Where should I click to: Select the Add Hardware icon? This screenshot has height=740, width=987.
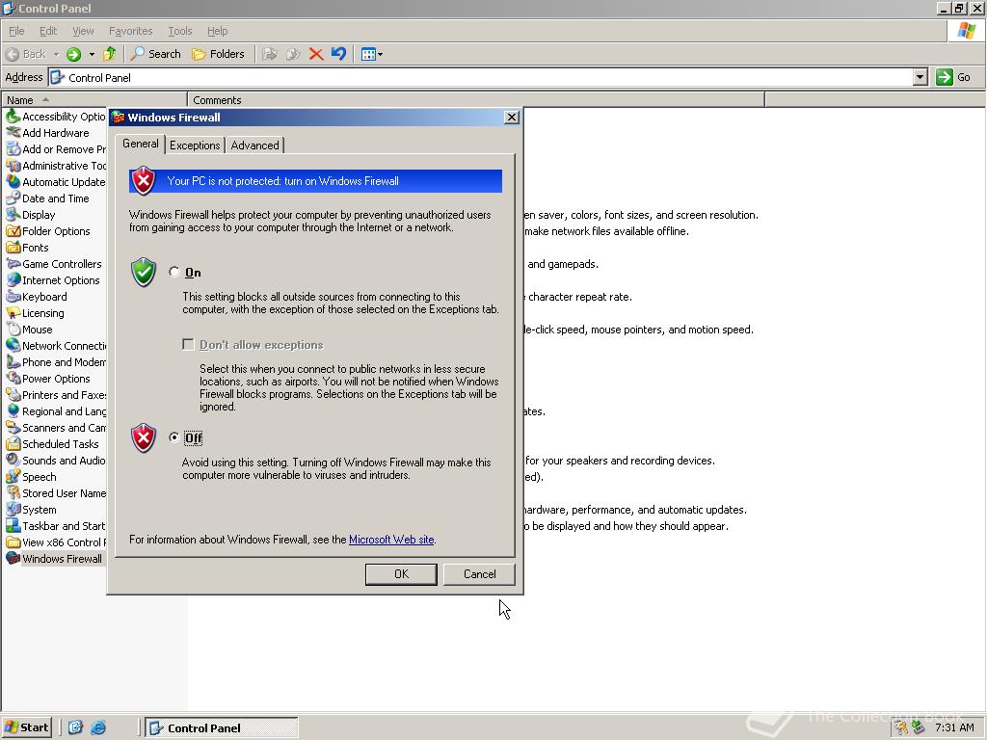click(13, 133)
